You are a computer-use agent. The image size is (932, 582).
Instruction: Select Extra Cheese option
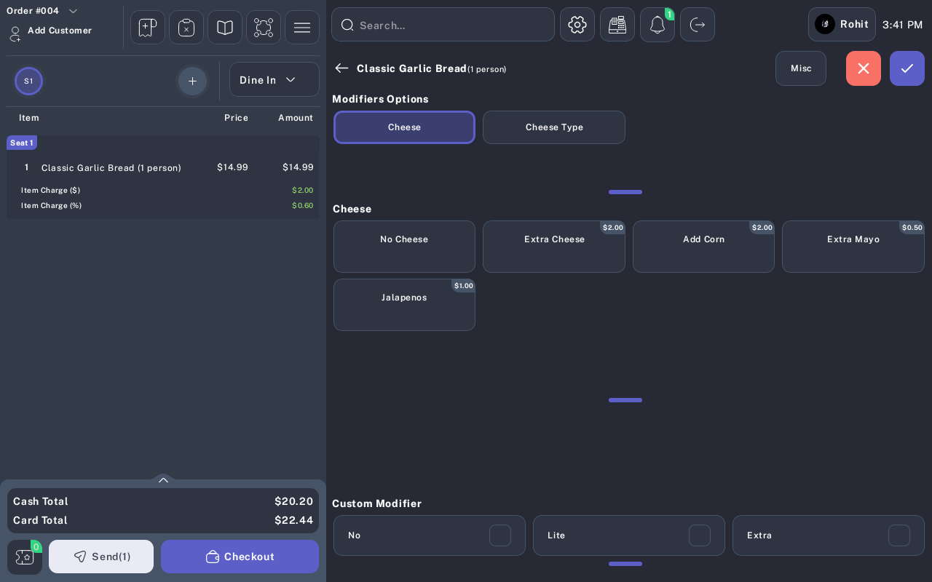(x=554, y=247)
